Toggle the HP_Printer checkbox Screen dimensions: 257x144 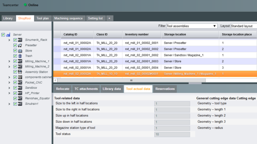pos(15,93)
